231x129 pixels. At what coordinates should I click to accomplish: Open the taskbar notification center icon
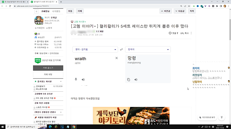[227, 127]
